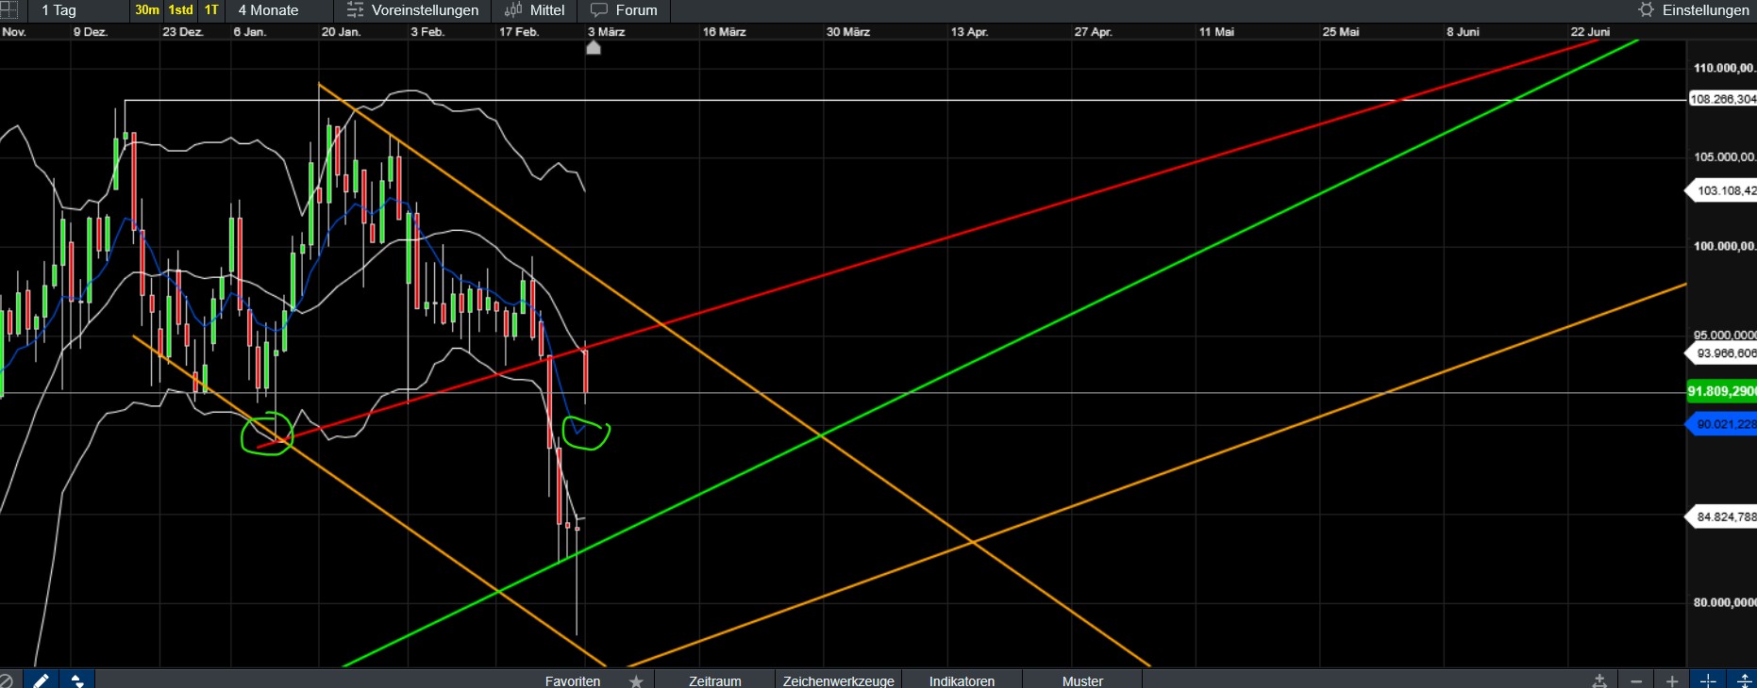Toggle the vertical auto-scale icon
The image size is (1757, 688).
(x=1744, y=680)
